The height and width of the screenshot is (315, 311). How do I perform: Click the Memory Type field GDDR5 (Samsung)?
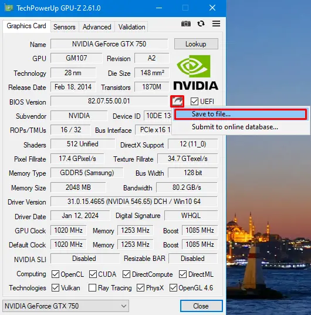click(x=87, y=173)
